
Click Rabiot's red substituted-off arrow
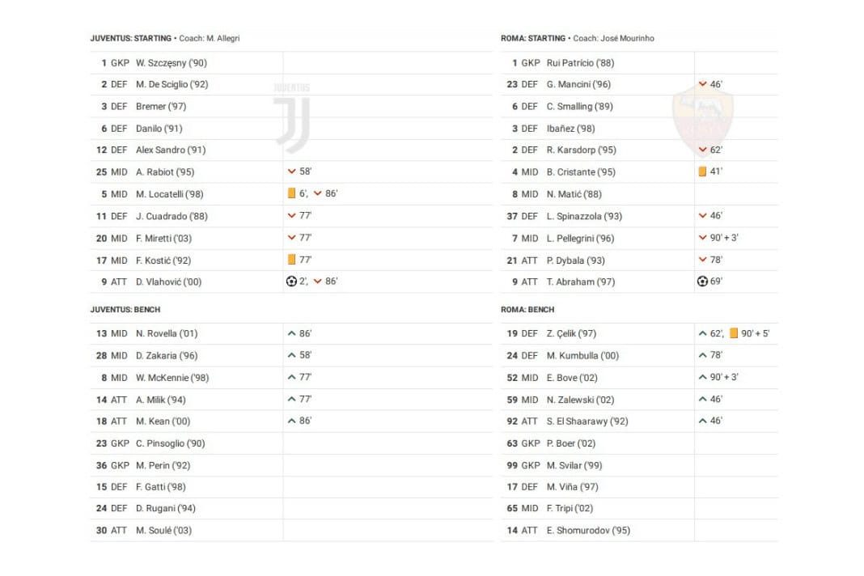[291, 172]
